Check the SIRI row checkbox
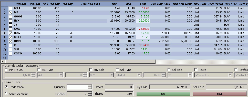This screenshot has height=97, width=248. click(x=11, y=50)
